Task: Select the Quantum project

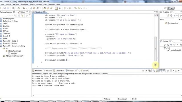Action: click(7, 33)
